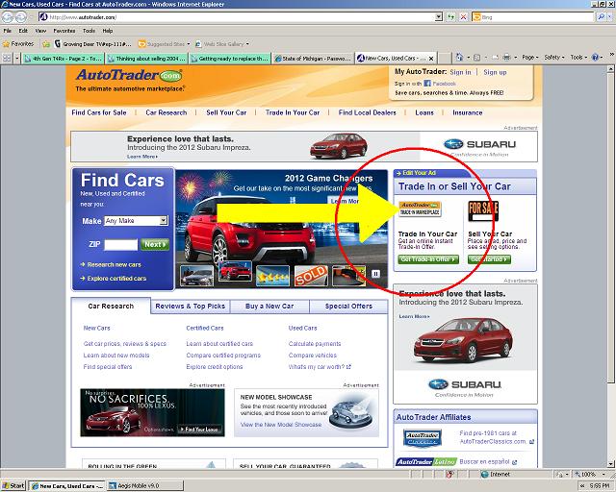The height and width of the screenshot is (492, 616).
Task: Click the Print icon in command bar
Action: (507, 58)
